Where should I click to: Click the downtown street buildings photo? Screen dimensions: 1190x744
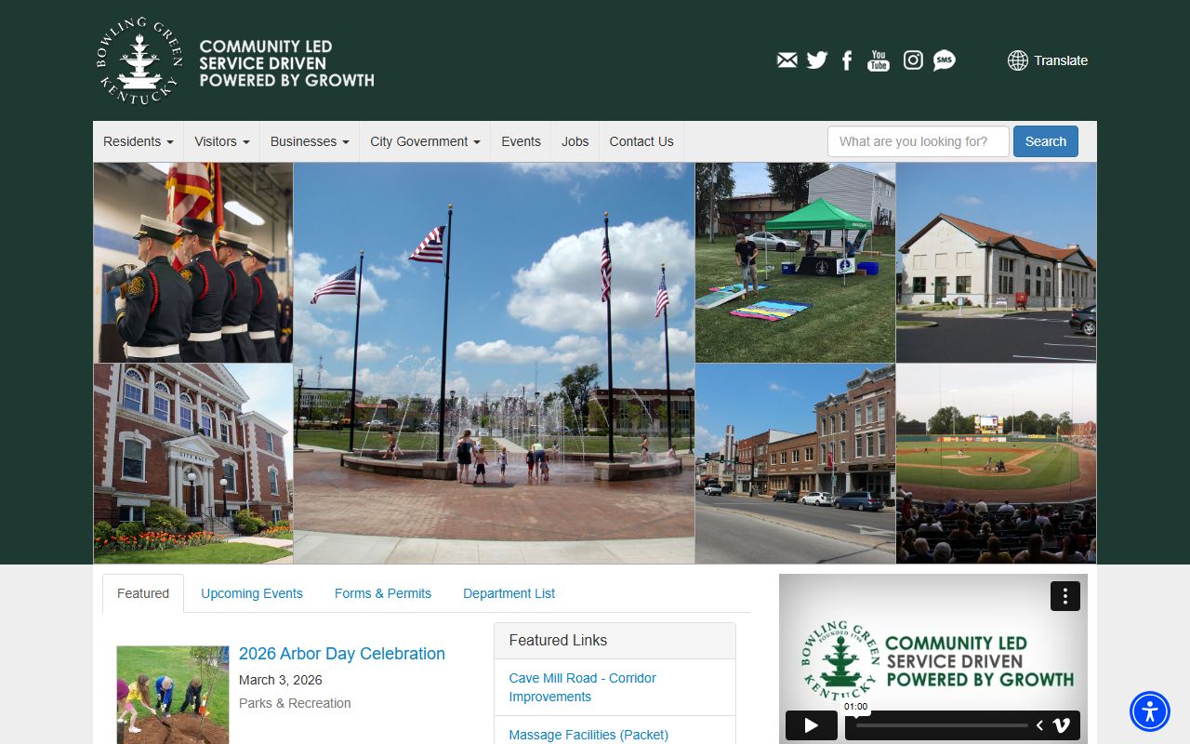[x=795, y=463]
